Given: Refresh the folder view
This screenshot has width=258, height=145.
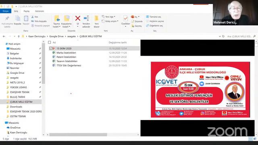Looking at the screenshot, I should pyautogui.click(x=223, y=36).
